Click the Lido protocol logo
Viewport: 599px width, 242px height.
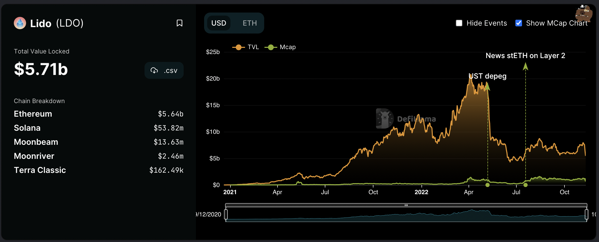click(20, 23)
